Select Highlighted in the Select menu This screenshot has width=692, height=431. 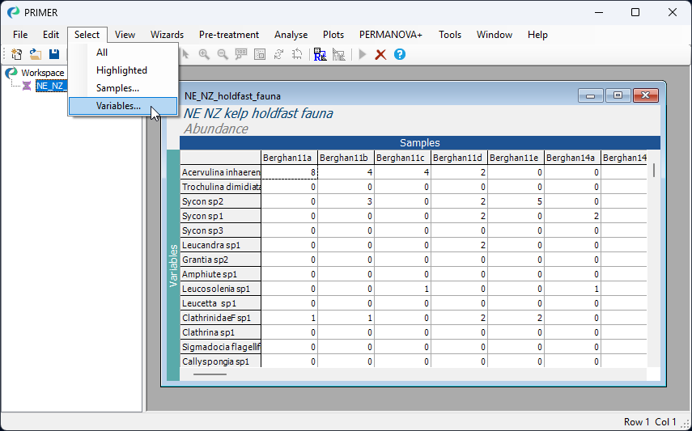point(121,70)
